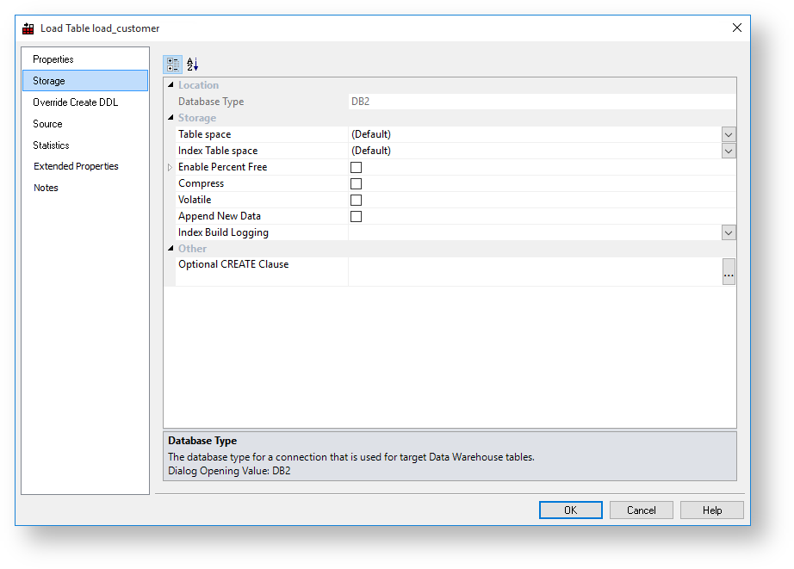Screen dimensions: 794x569
Task: Click the Database Type property label
Action: pyautogui.click(x=211, y=102)
